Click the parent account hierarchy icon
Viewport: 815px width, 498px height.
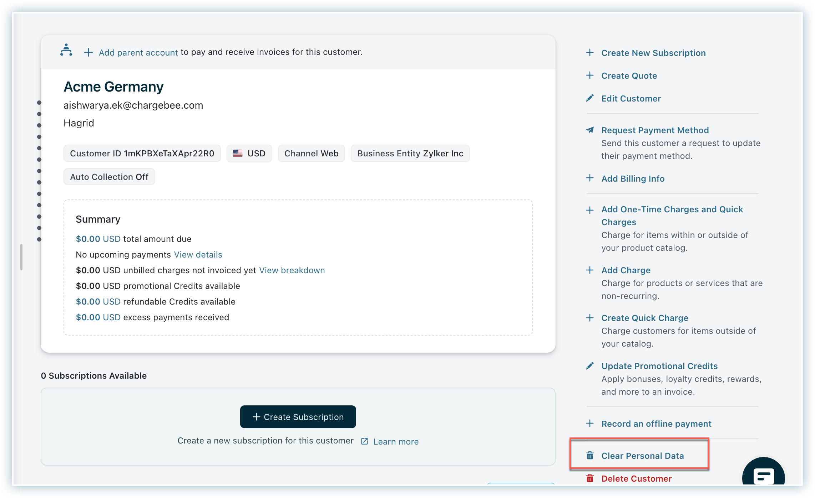tap(66, 50)
